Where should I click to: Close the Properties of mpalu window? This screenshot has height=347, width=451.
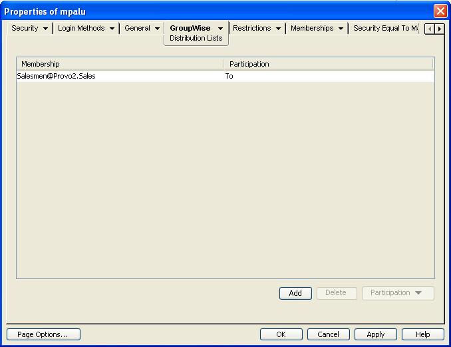click(440, 11)
